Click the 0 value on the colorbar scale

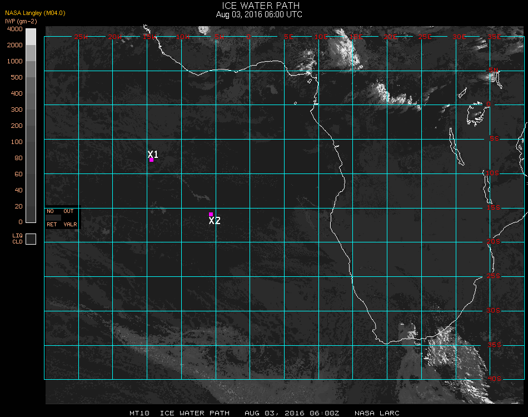[20, 222]
